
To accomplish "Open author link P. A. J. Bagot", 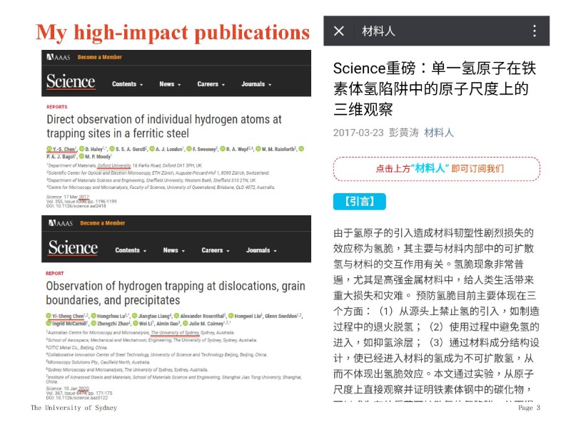I will [x=61, y=157].
